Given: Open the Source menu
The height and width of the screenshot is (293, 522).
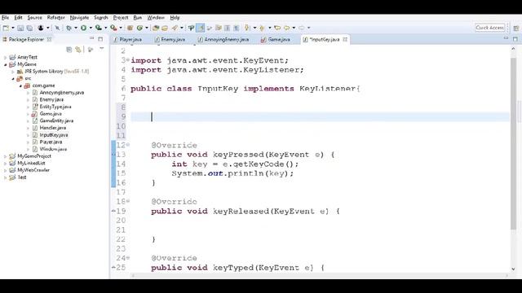Looking at the screenshot, I should (x=34, y=18).
